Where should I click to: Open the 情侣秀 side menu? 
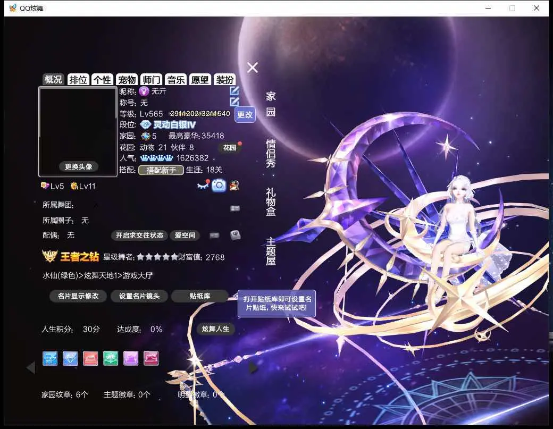click(x=271, y=153)
